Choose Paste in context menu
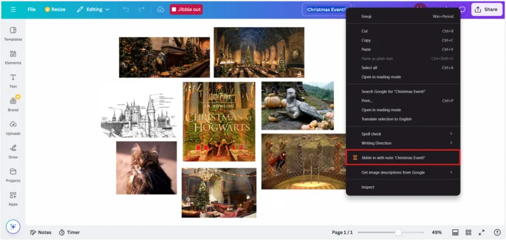 [x=403, y=49]
